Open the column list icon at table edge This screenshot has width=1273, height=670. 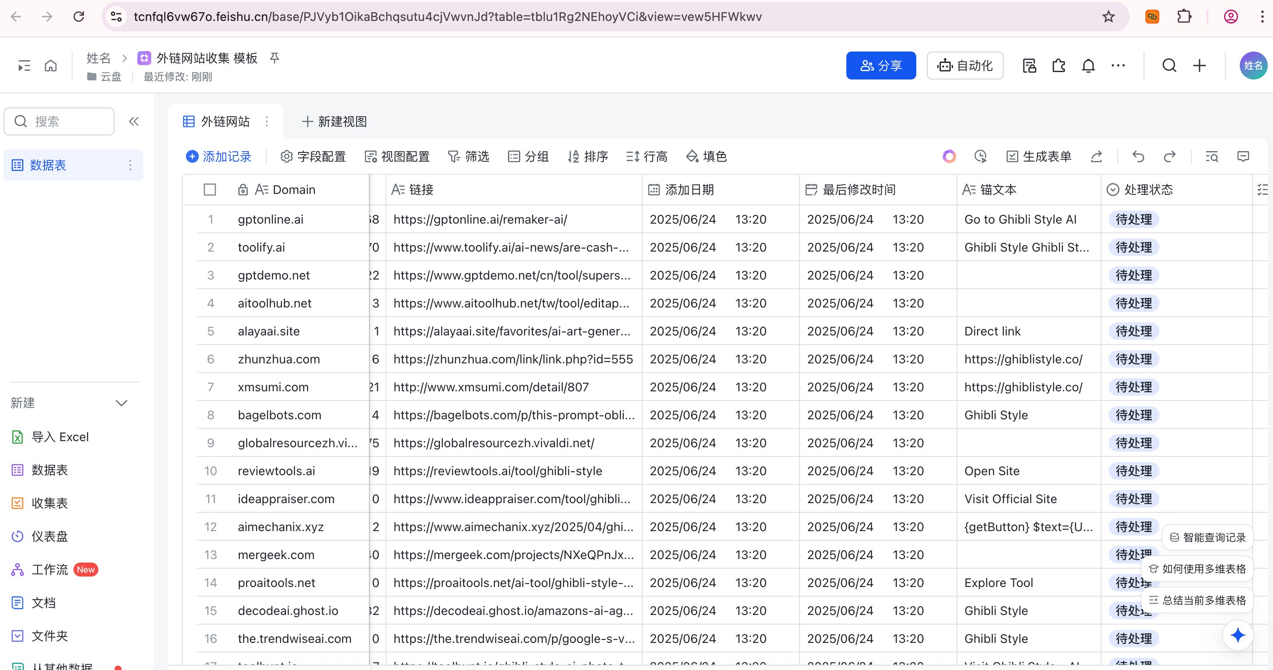click(x=1263, y=190)
